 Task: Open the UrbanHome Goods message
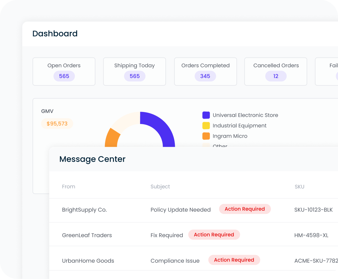coord(88,261)
